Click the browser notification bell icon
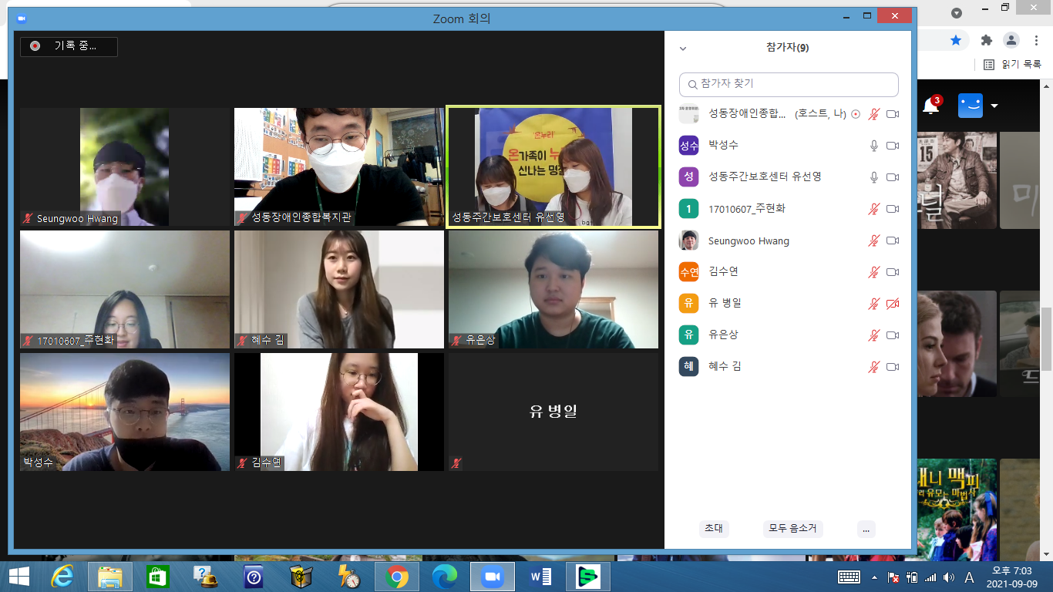This screenshot has width=1053, height=592. coord(930,106)
